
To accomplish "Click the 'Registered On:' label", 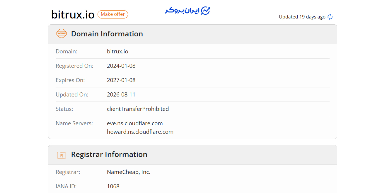I will tap(74, 66).
